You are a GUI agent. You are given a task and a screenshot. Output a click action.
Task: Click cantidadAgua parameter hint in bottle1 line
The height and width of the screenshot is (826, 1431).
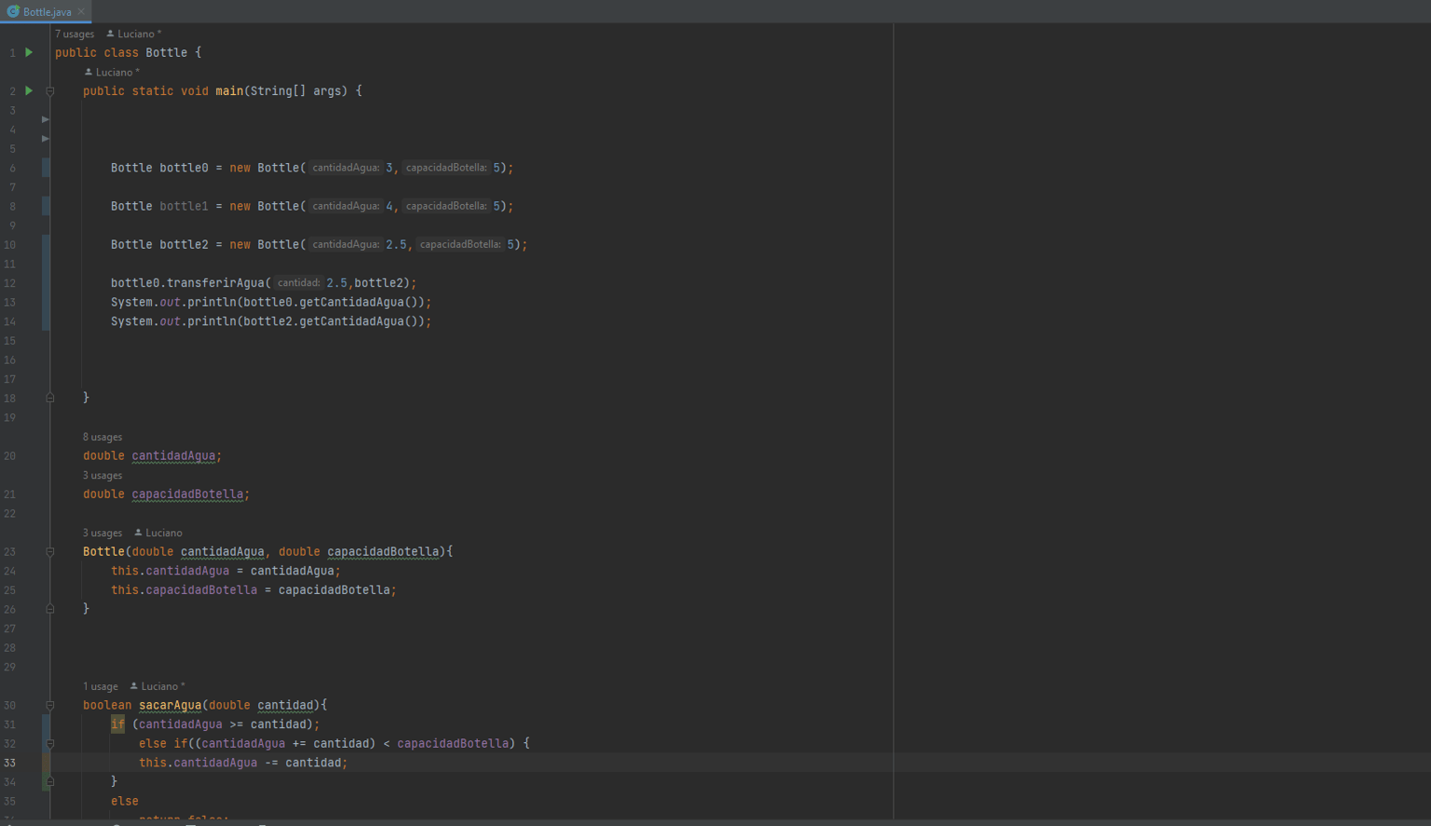[346, 206]
